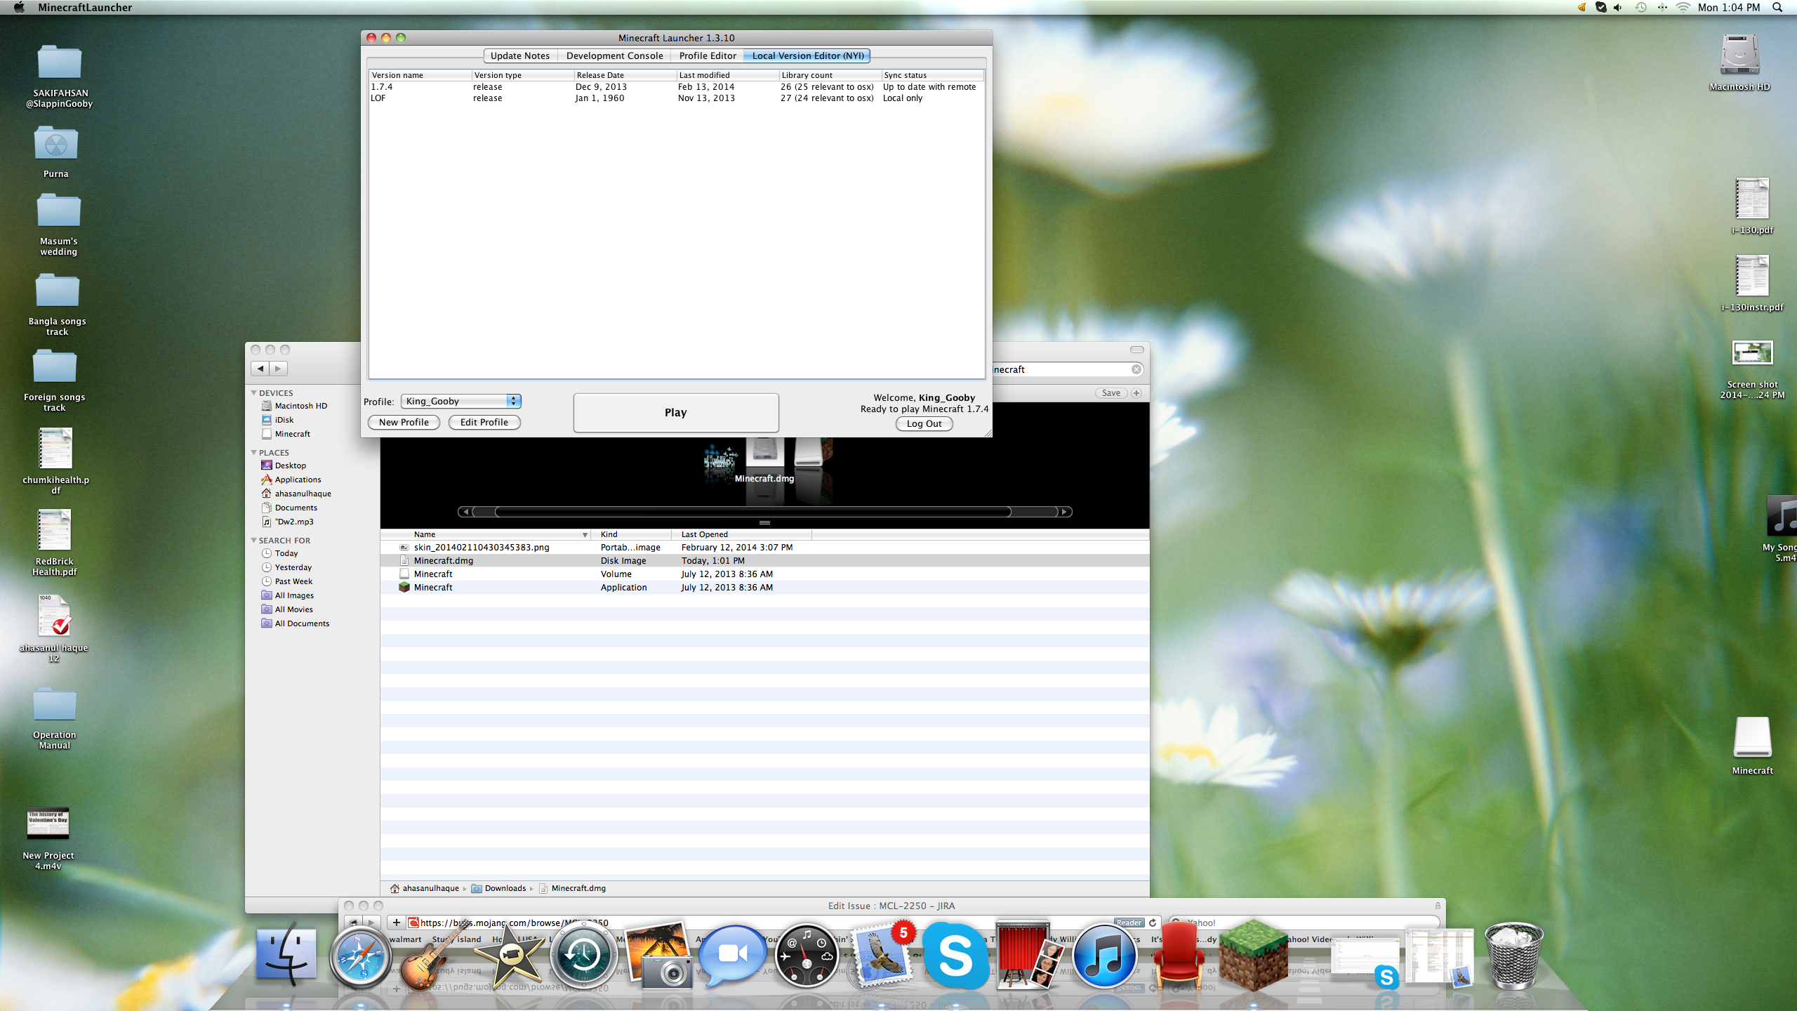Collapse the SEARCH FOR sidebar section

pos(254,541)
